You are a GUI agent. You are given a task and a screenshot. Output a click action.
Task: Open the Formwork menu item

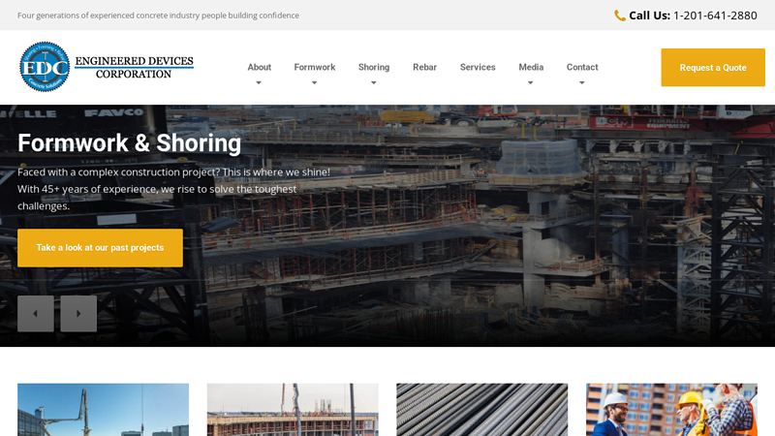(x=314, y=67)
